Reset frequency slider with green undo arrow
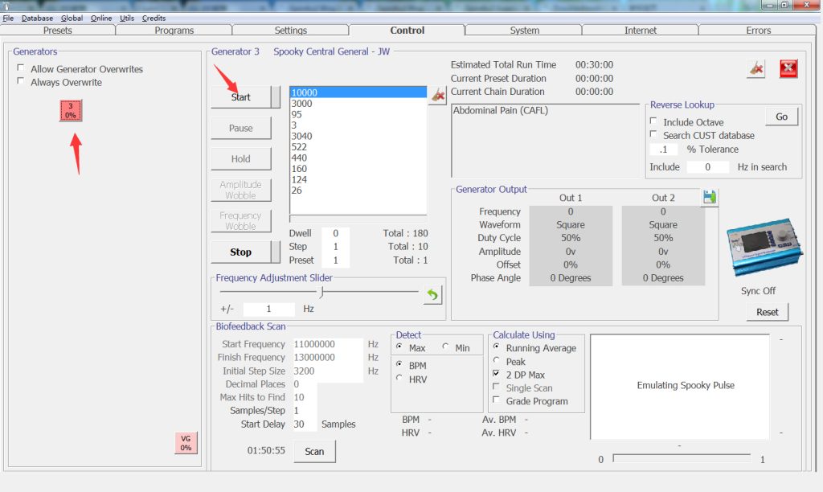This screenshot has height=492, width=823. coord(433,295)
